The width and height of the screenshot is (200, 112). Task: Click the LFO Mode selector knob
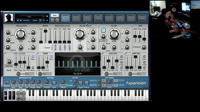(9, 61)
